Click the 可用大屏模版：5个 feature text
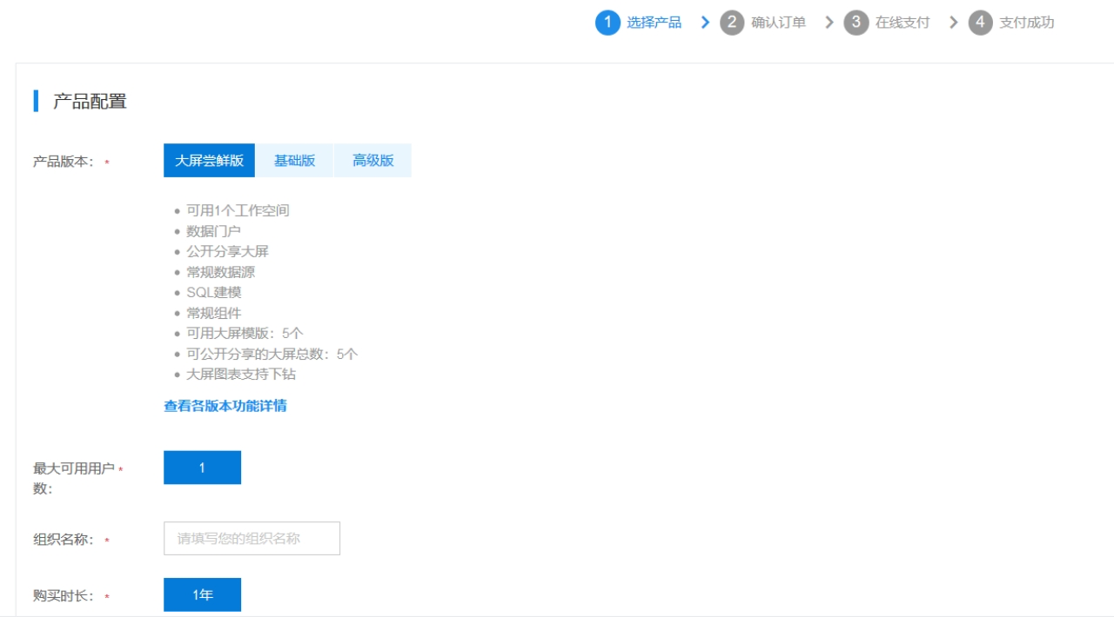Image resolution: width=1114 pixels, height=617 pixels. 245,333
